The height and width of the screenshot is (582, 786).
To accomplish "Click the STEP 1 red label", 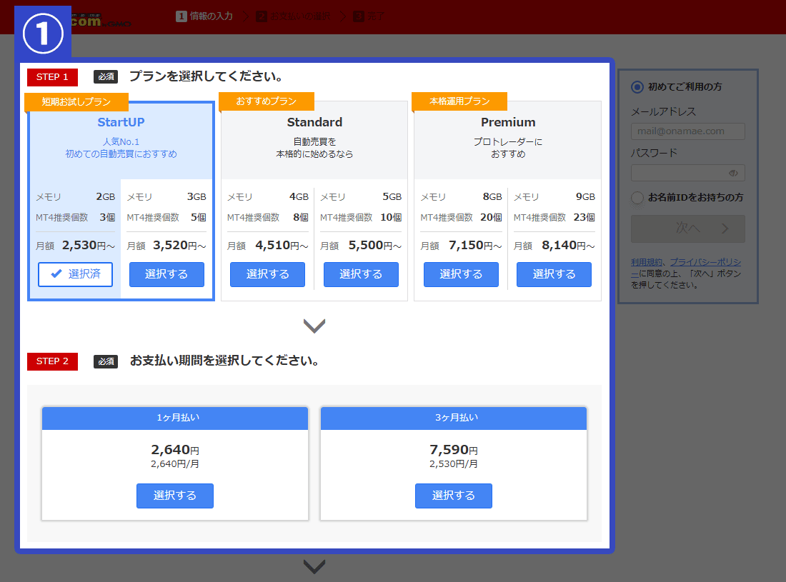I will [52, 77].
